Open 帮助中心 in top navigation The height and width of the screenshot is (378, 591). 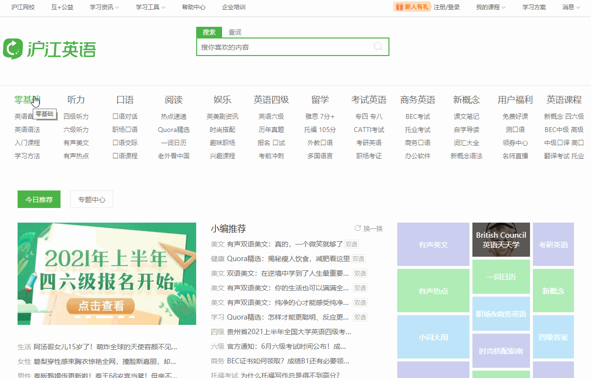[x=193, y=7]
